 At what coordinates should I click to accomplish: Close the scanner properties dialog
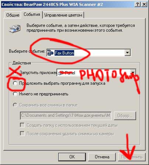pyautogui.click(x=144, y=4)
